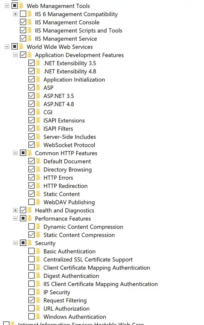Click the folder icon next to World Wide Web Services
Image resolution: width=204 pixels, height=325 pixels.
21,47
